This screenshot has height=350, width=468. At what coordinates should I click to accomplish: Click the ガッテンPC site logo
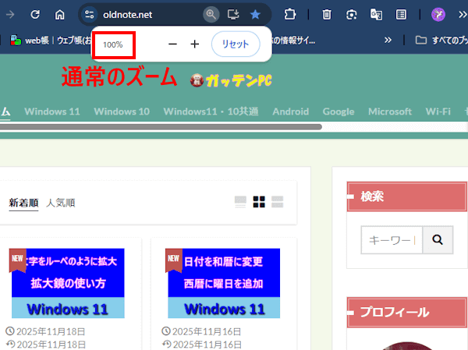coord(231,80)
